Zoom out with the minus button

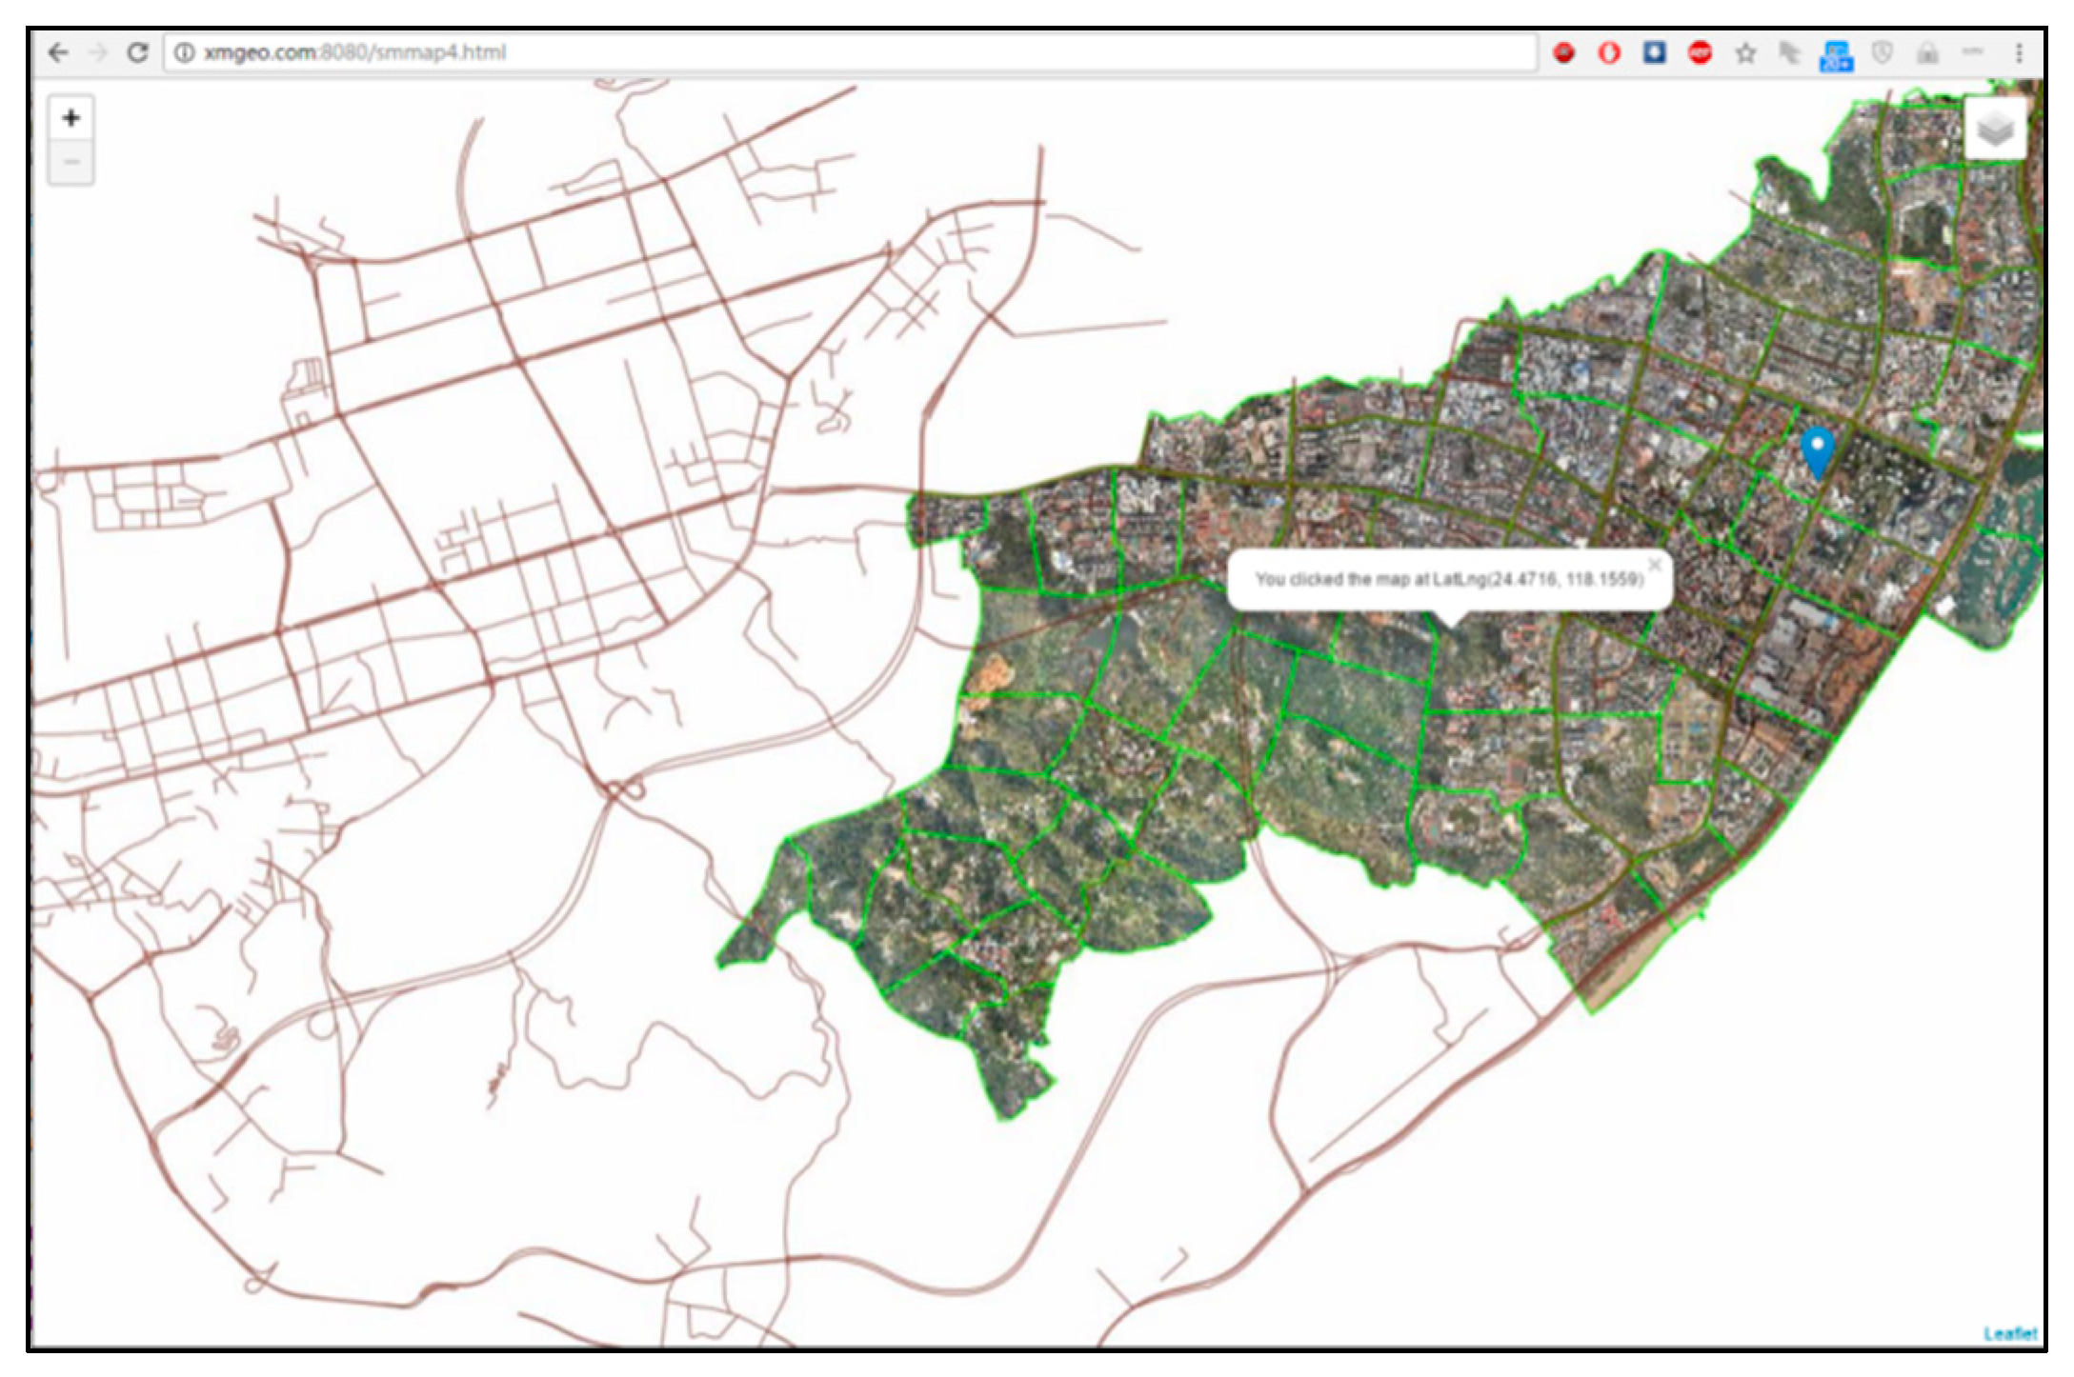70,163
